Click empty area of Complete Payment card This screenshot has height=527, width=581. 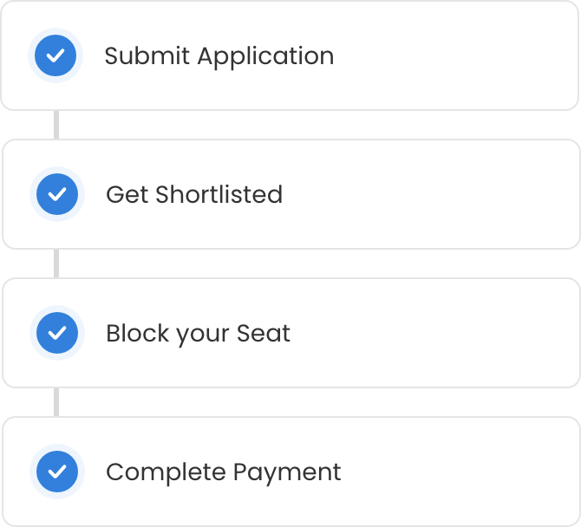pos(456,472)
